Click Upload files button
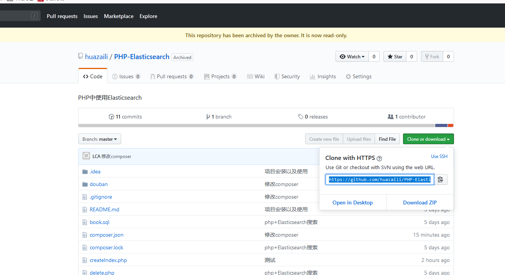 pyautogui.click(x=359, y=139)
